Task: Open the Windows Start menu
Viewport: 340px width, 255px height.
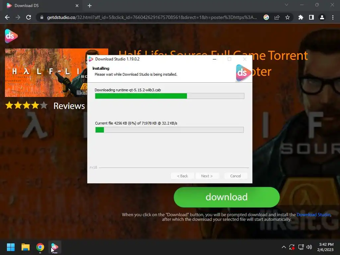Action: click(x=11, y=247)
